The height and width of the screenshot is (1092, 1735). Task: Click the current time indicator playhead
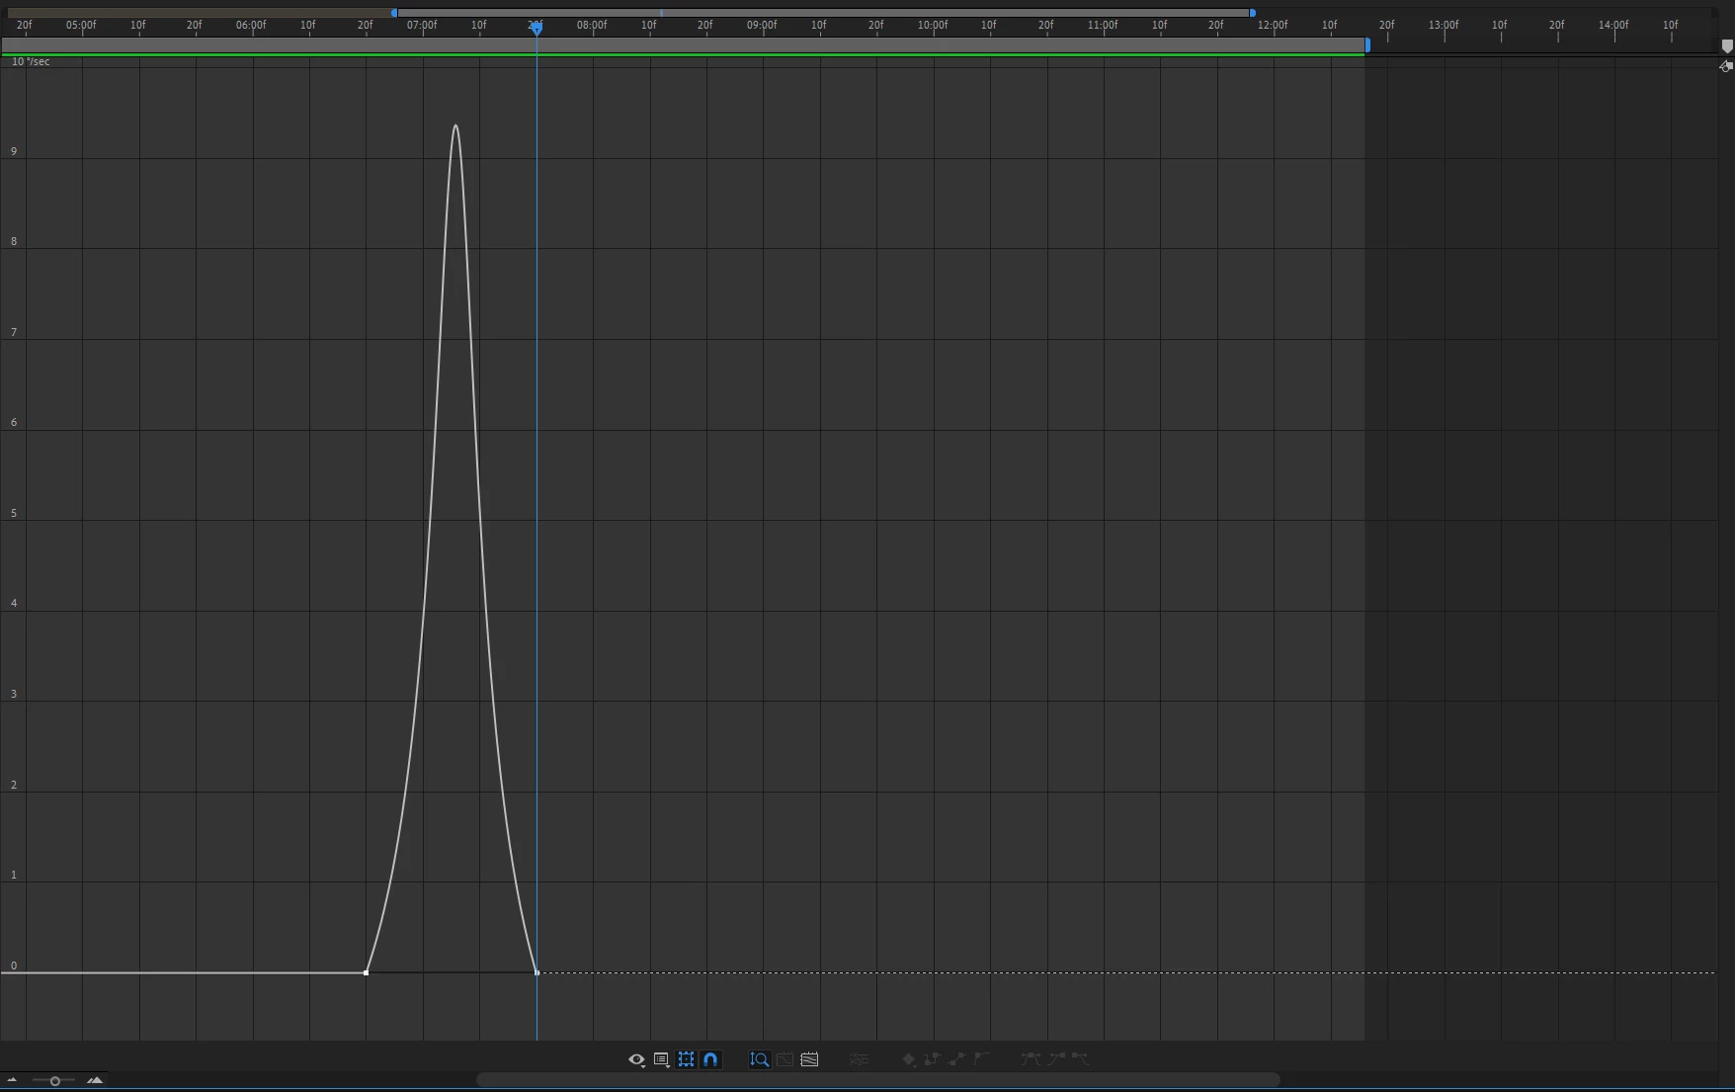pyautogui.click(x=537, y=29)
